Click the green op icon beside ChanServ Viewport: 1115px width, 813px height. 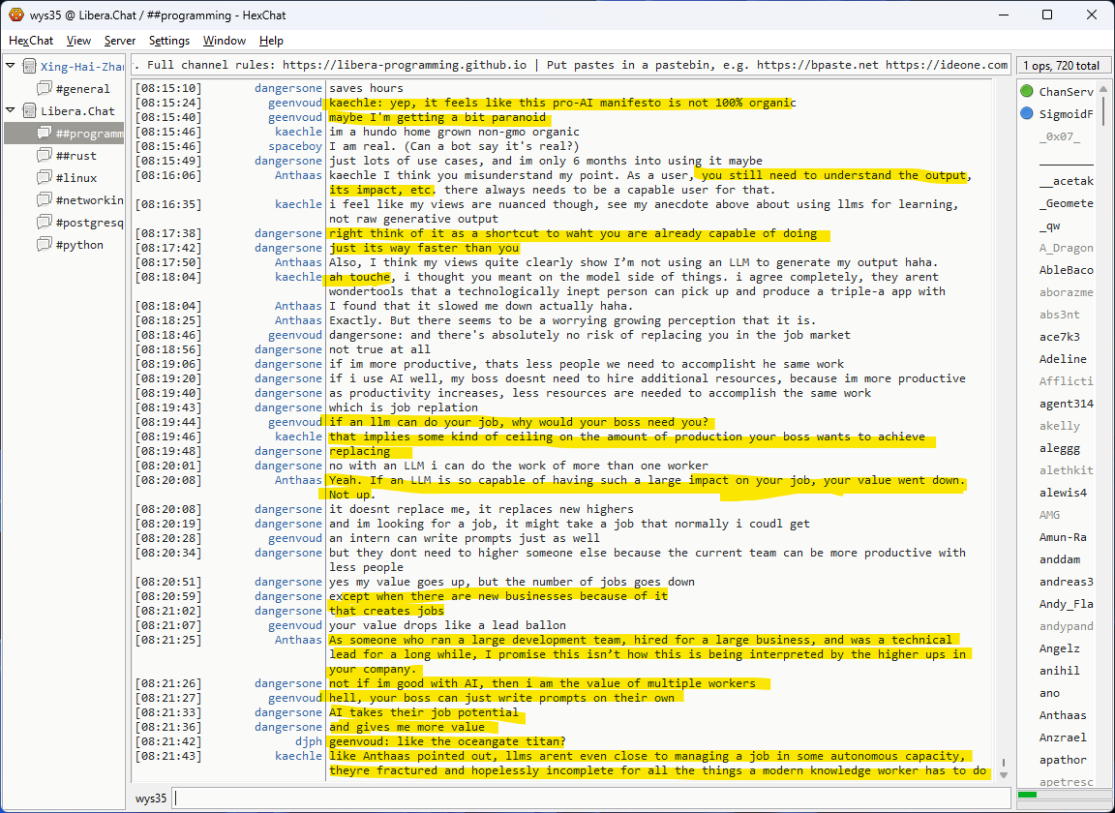[1027, 92]
